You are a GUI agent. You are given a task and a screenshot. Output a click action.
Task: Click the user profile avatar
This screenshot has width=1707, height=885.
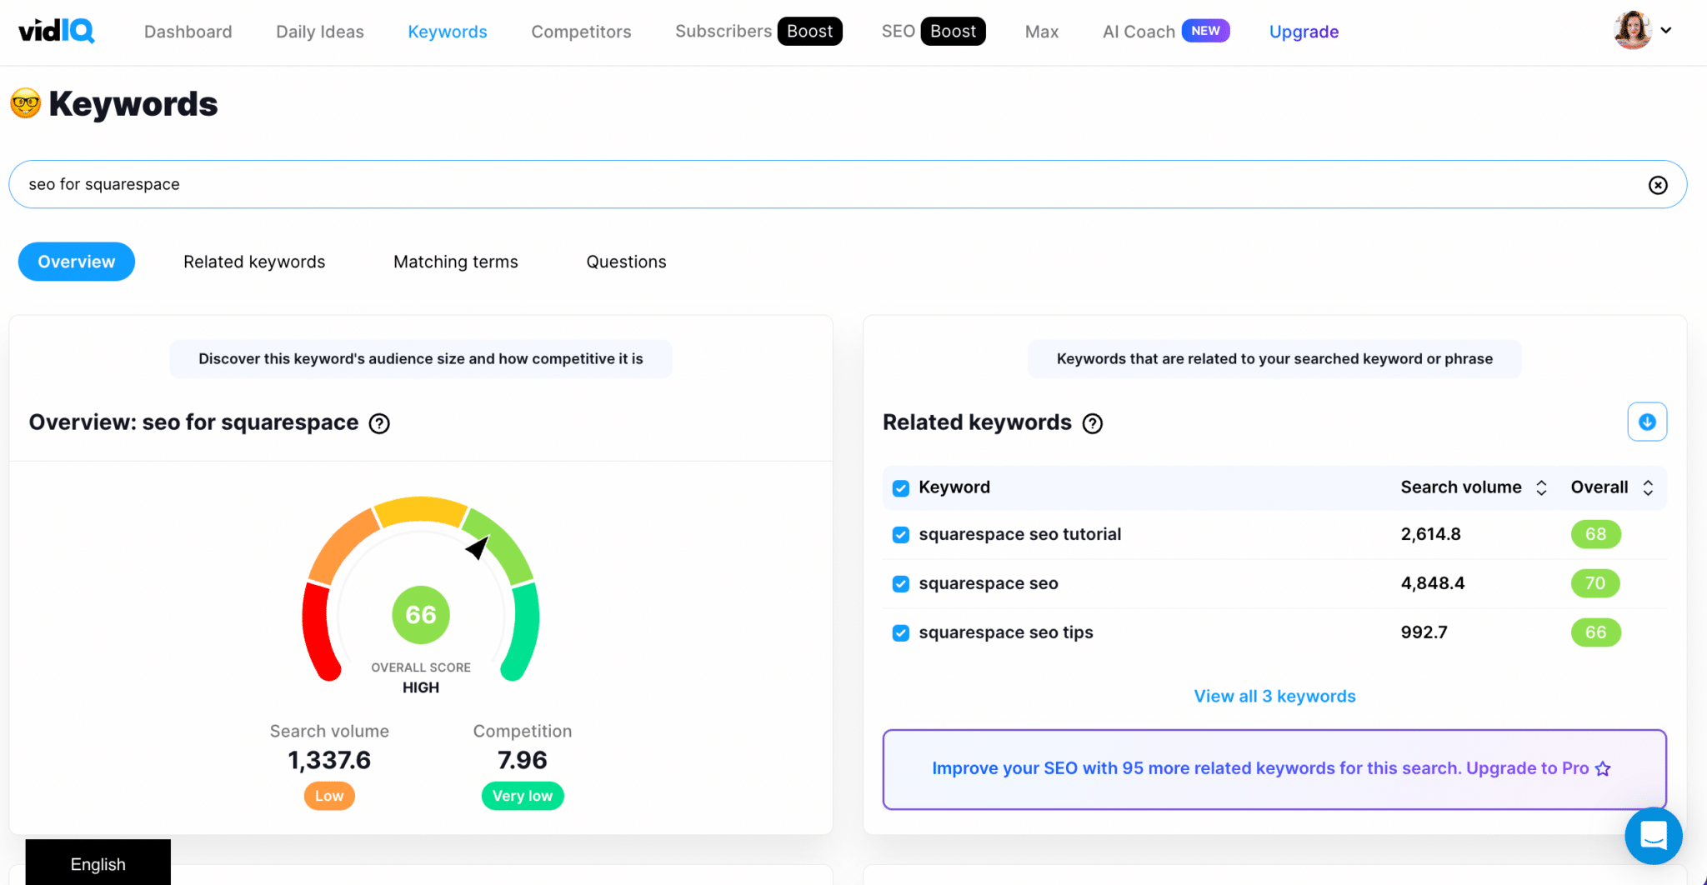tap(1632, 31)
